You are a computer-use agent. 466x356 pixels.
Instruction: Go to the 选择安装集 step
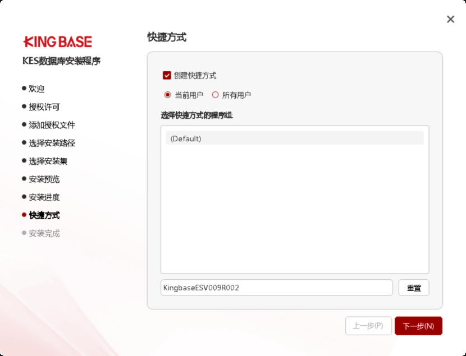48,161
